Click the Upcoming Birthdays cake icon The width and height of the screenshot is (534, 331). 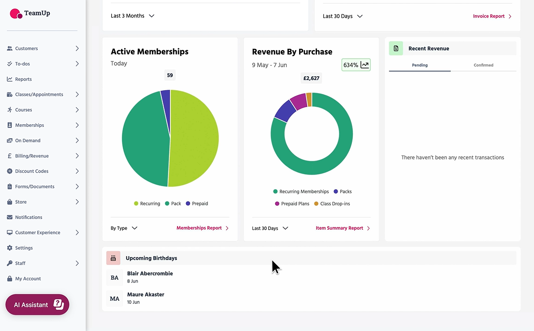pyautogui.click(x=113, y=258)
